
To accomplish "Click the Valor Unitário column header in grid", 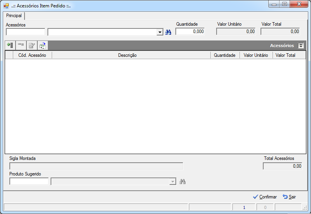I will tap(256, 55).
